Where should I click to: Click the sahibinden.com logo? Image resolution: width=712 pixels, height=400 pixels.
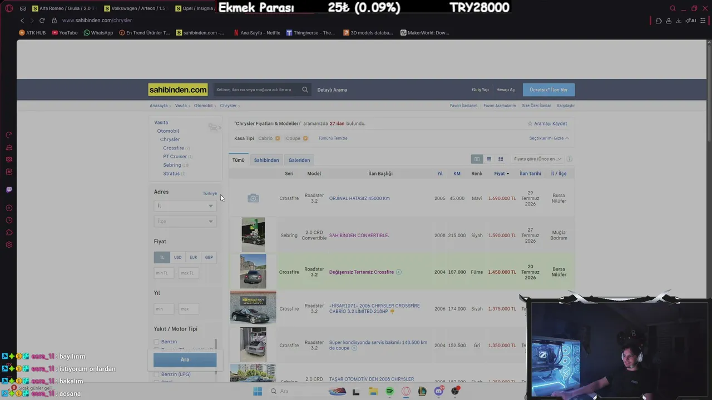178,89
